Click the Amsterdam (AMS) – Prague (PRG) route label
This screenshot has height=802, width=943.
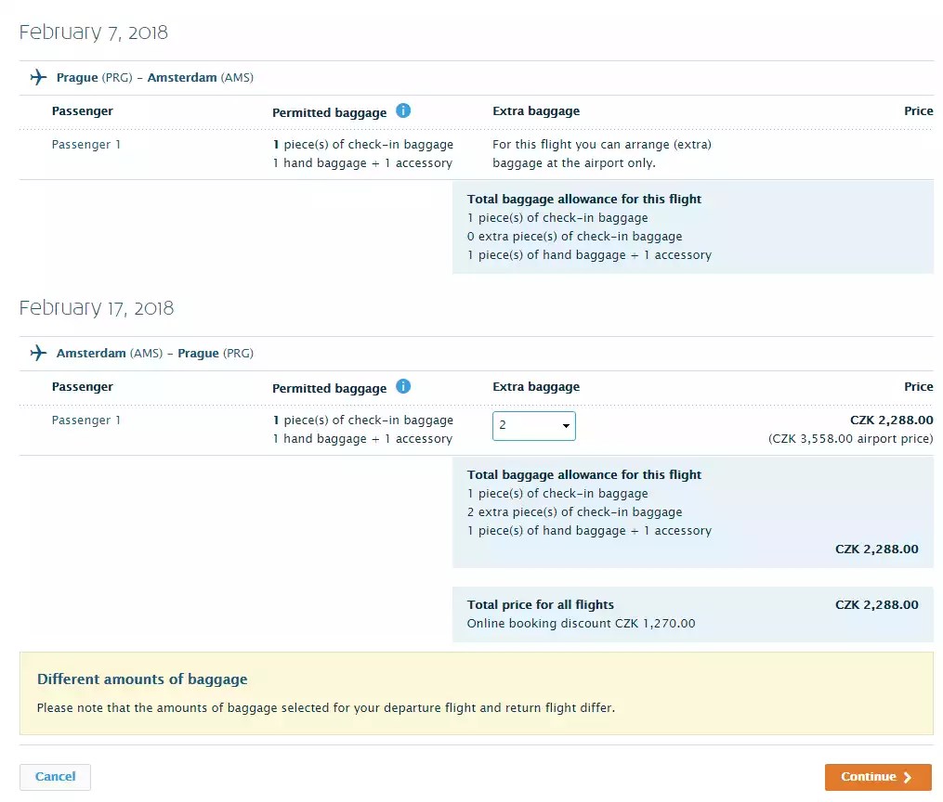154,353
